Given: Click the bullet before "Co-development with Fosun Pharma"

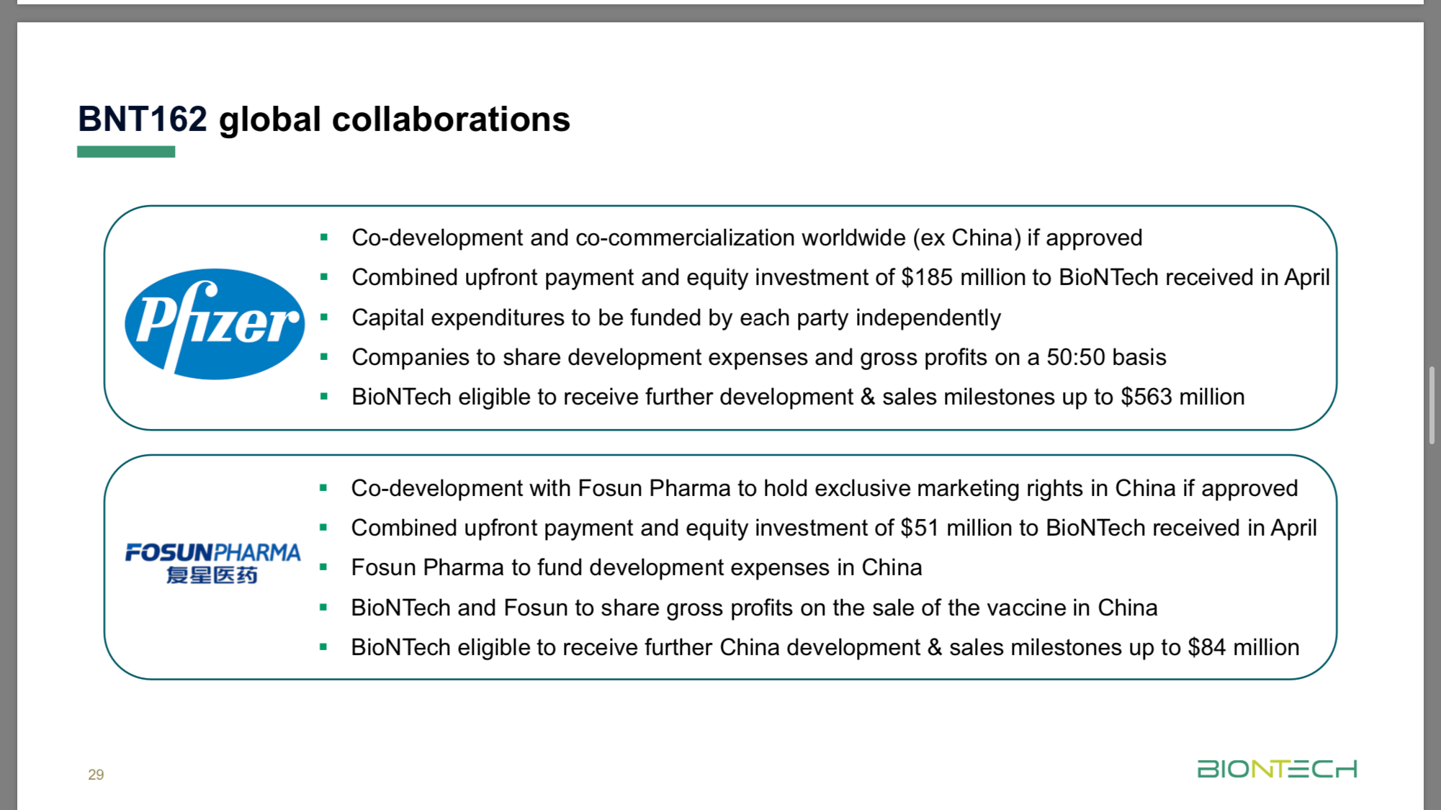Looking at the screenshot, I should [323, 488].
